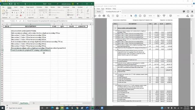195x110 pixels.
Task: Select the AMOUNT header cell
Action: point(82,27)
